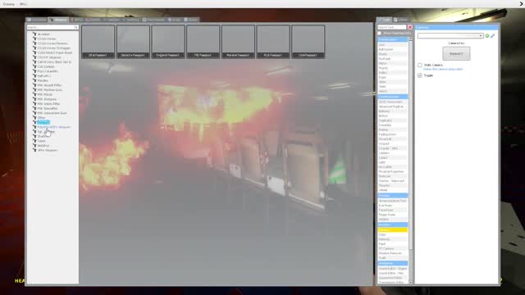Viewport: 525px width, 295px height.
Task: Click tool list scrollbar down arrow
Action: (410, 283)
